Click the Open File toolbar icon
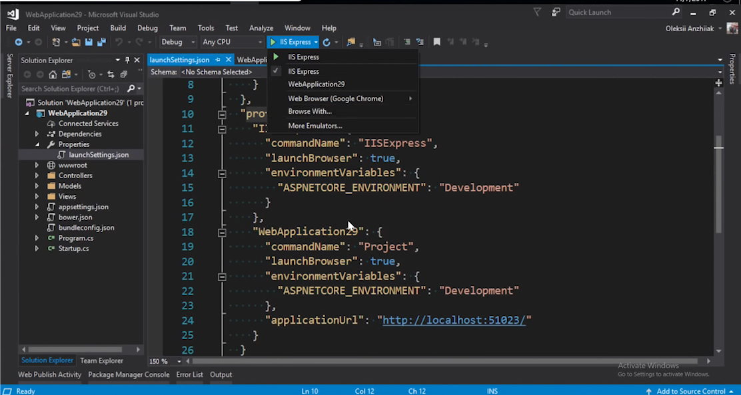741x395 pixels. pos(77,42)
